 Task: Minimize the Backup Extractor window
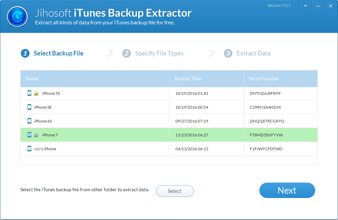pos(318,6)
